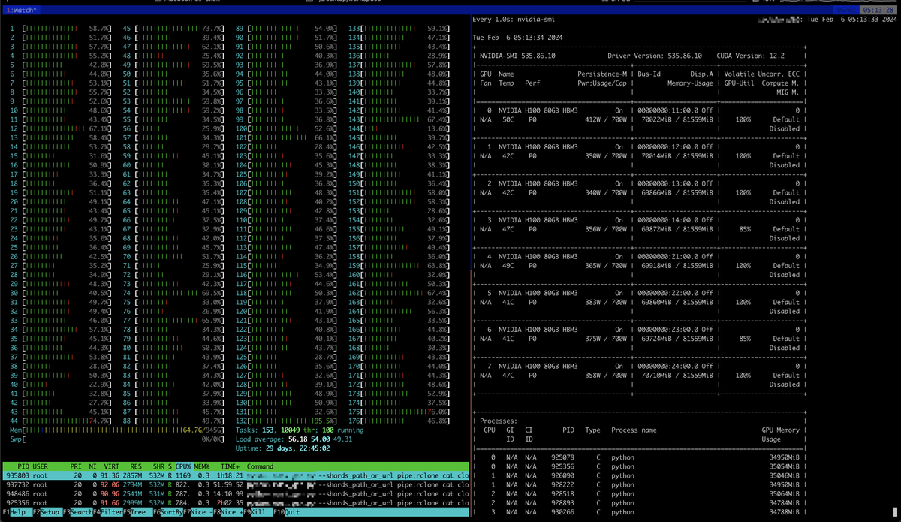Select process row with PID 925356 in htop

tap(237, 502)
